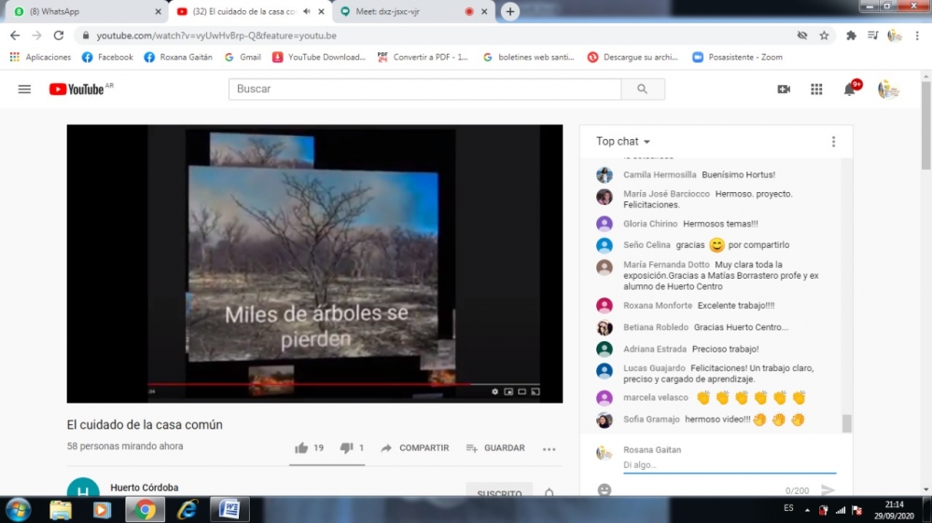
Task: Click the GUARDAR save button
Action: (495, 448)
